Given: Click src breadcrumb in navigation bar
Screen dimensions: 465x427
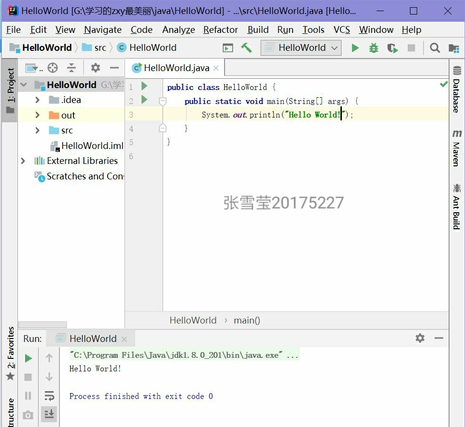Looking at the screenshot, I should point(94,47).
